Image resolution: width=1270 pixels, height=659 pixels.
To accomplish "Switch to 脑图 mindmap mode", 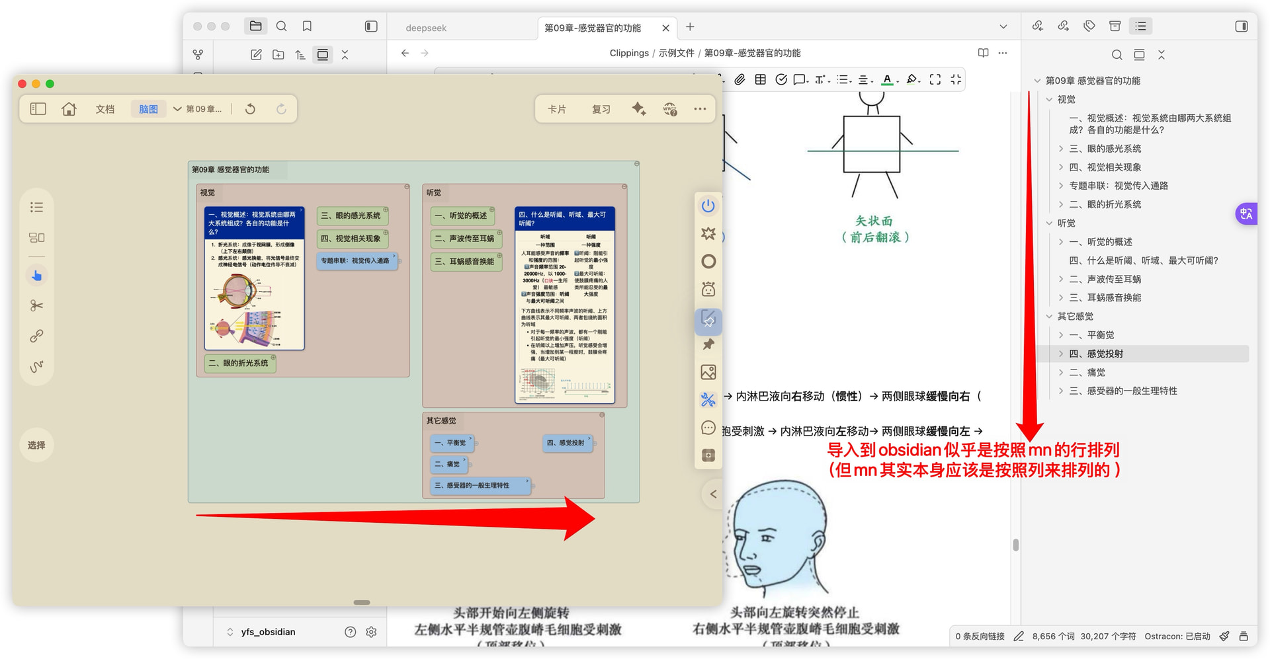I will (x=148, y=109).
